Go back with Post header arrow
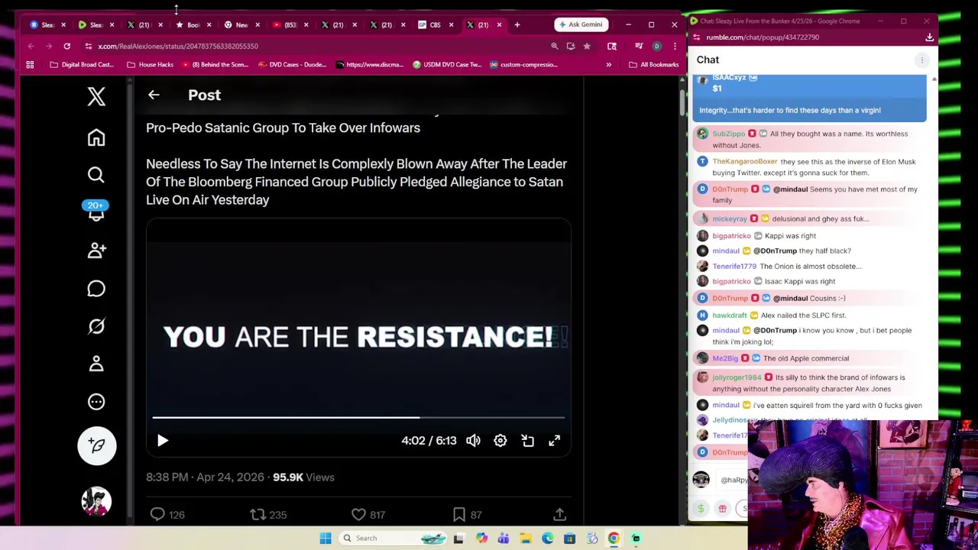Viewport: 978px width, 550px height. tap(154, 95)
